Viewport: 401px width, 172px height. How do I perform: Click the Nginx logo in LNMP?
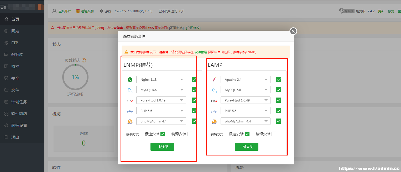coord(130,79)
